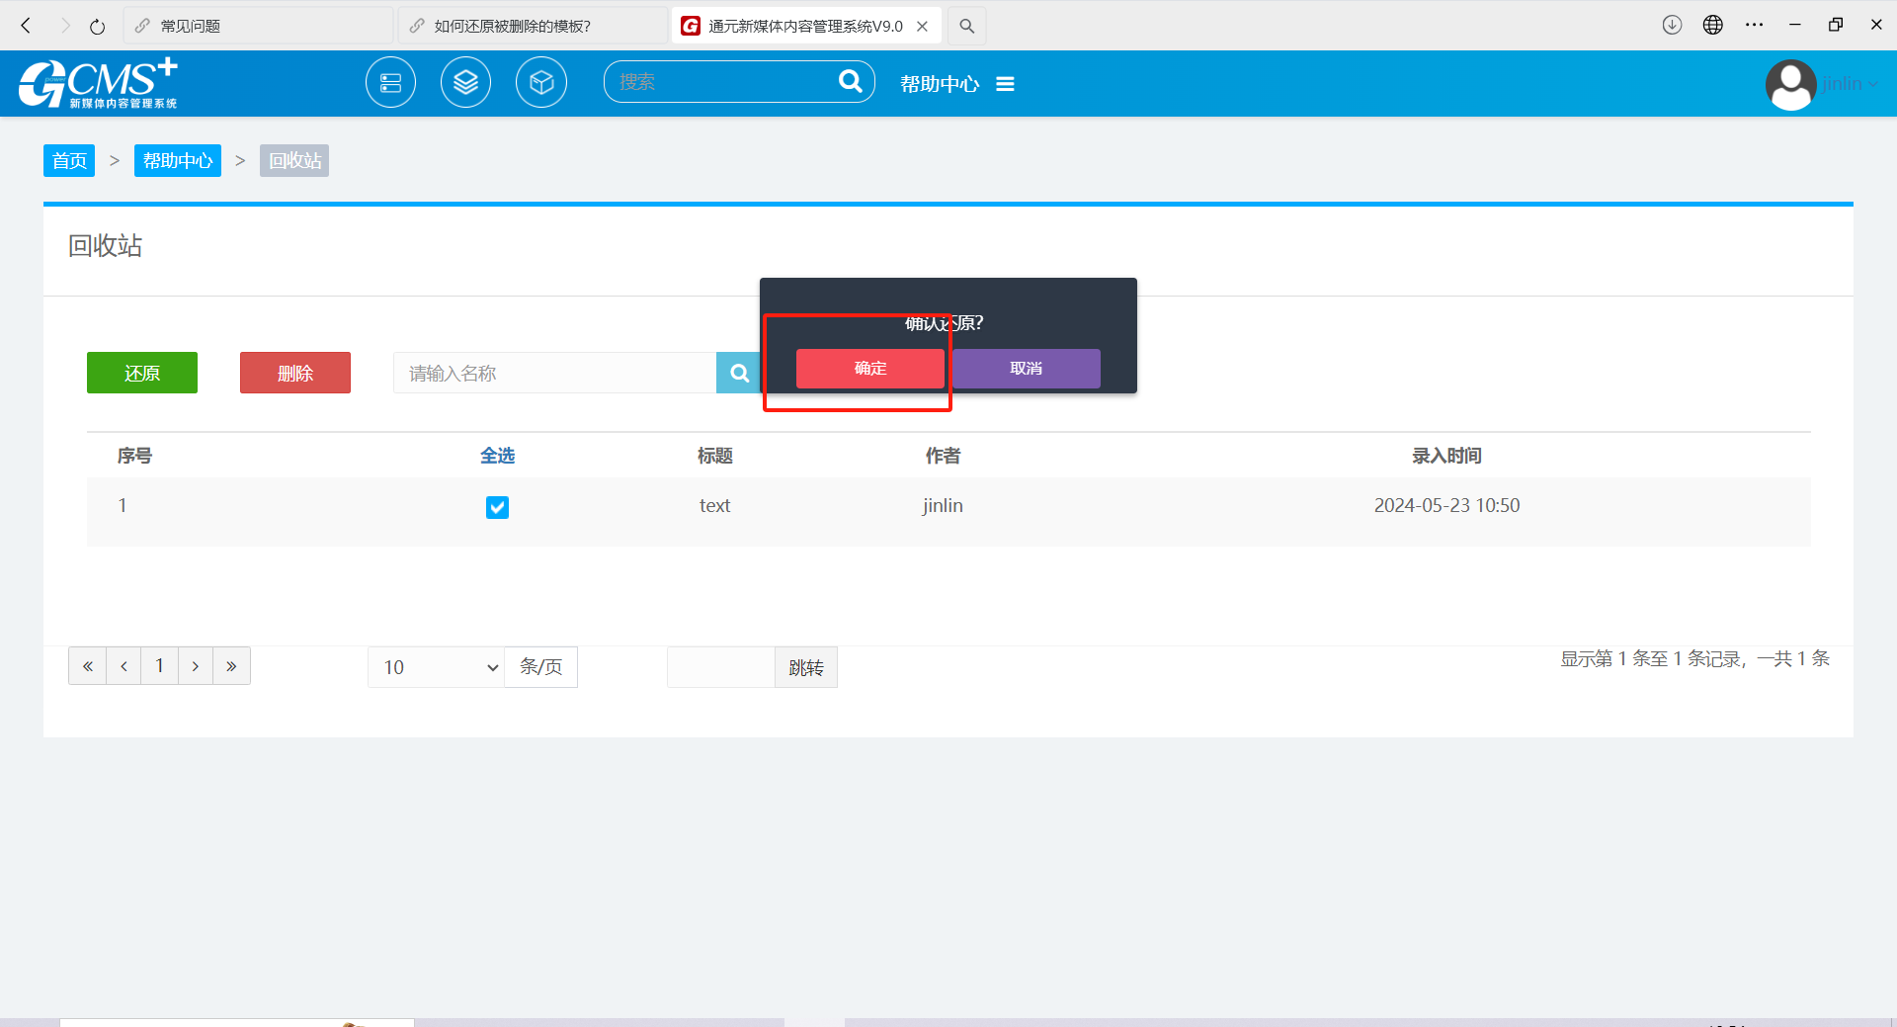The height and width of the screenshot is (1027, 1897).
Task: Open the stacked layers icon in header
Action: pyautogui.click(x=465, y=83)
